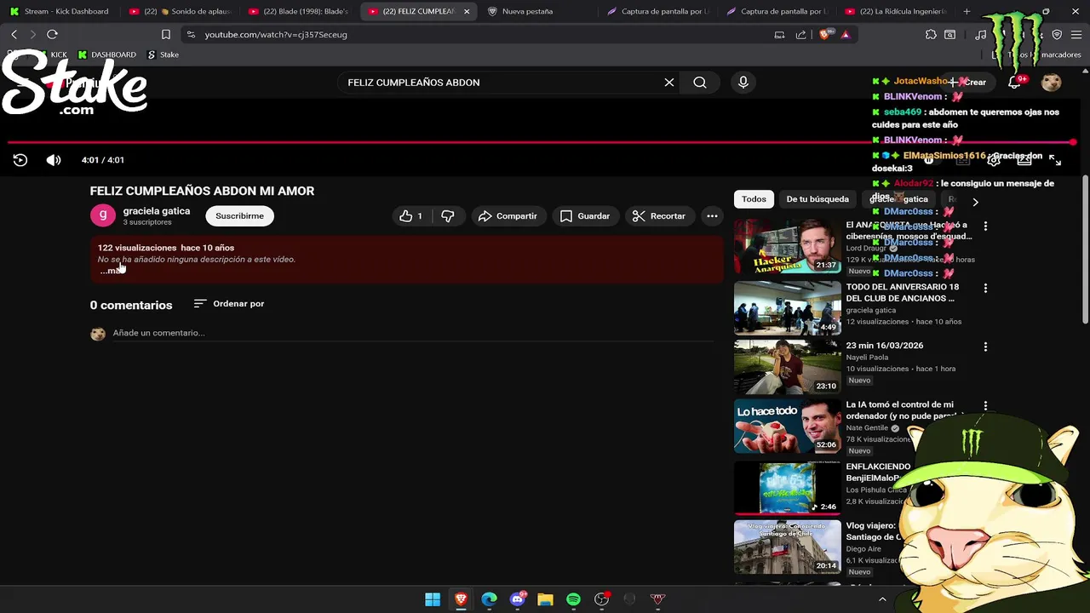The height and width of the screenshot is (613, 1090).
Task: Like the video with thumbs up
Action: (x=410, y=216)
